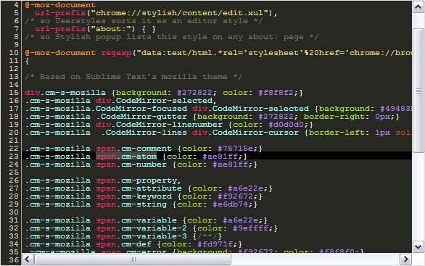The height and width of the screenshot is (266, 425).
Task: Click 'span.cm-comment' on line 22
Action: (133, 149)
